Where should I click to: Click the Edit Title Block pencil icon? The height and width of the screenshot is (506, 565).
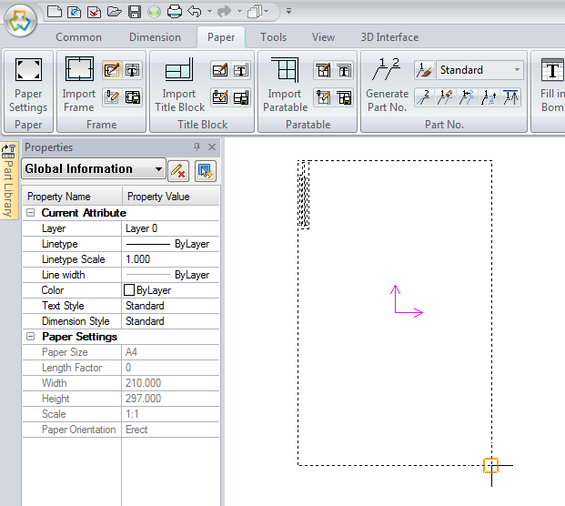tap(220, 70)
